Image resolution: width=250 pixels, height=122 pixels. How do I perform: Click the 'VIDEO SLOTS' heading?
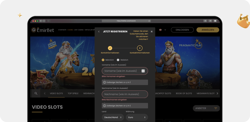47,107
